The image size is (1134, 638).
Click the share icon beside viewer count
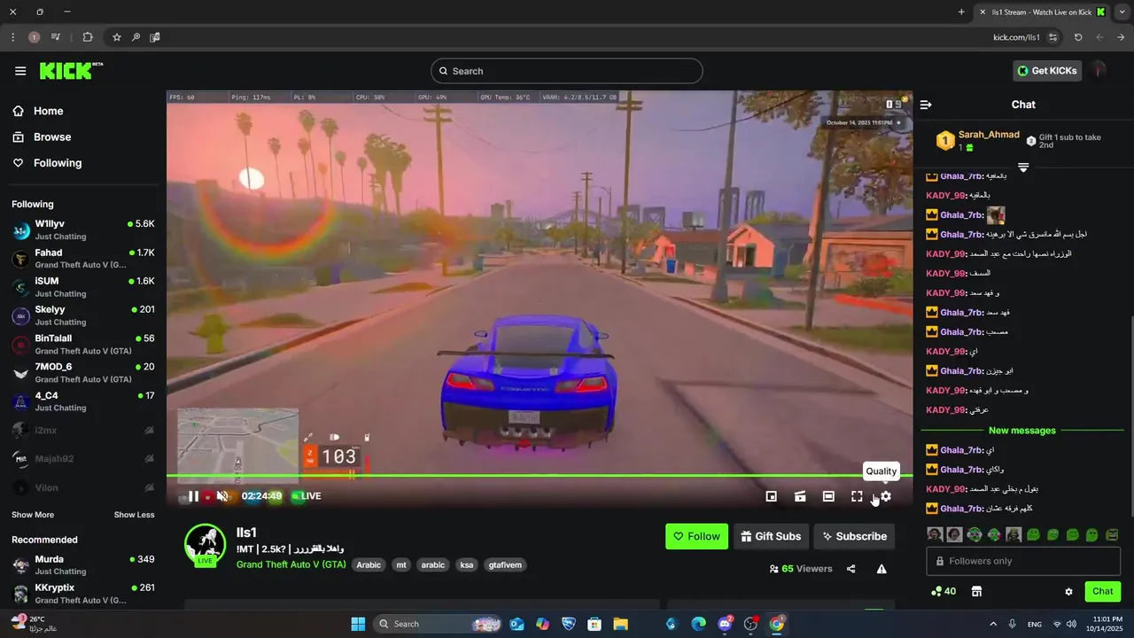[x=850, y=569]
